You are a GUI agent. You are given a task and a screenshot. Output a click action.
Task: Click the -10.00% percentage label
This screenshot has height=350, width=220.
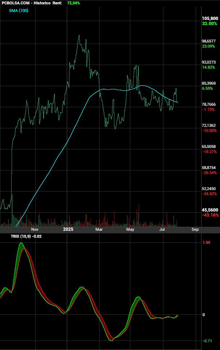[209, 130]
